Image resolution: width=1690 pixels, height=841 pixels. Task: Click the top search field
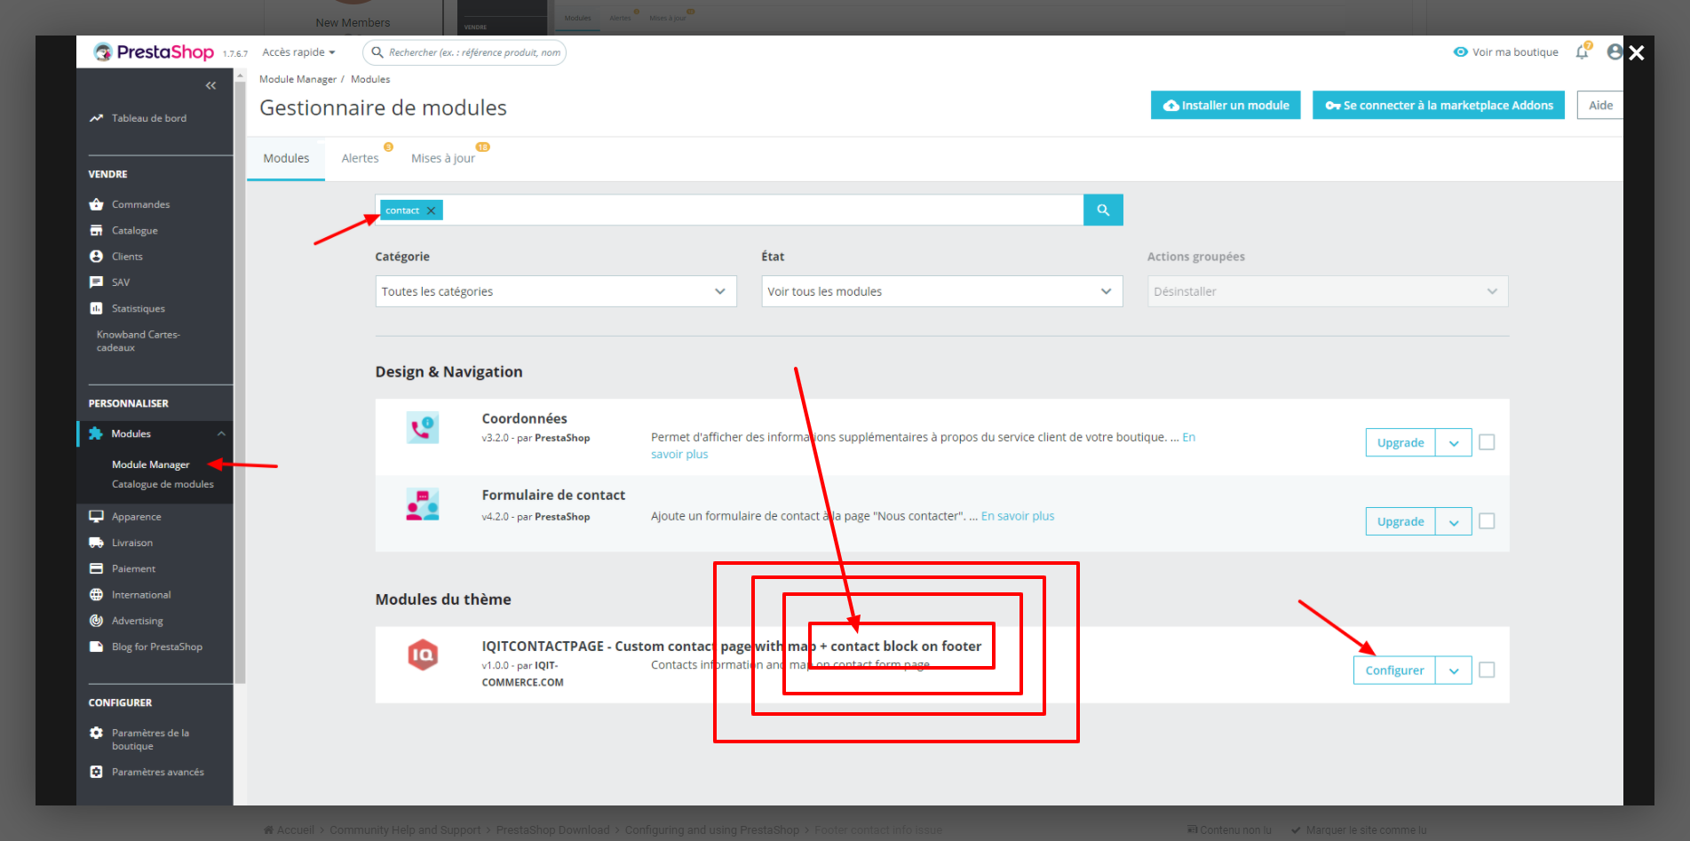pos(464,52)
